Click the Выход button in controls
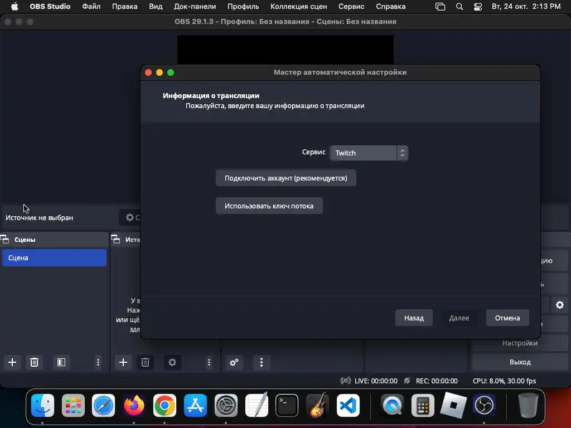The width and height of the screenshot is (571, 428). (520, 362)
